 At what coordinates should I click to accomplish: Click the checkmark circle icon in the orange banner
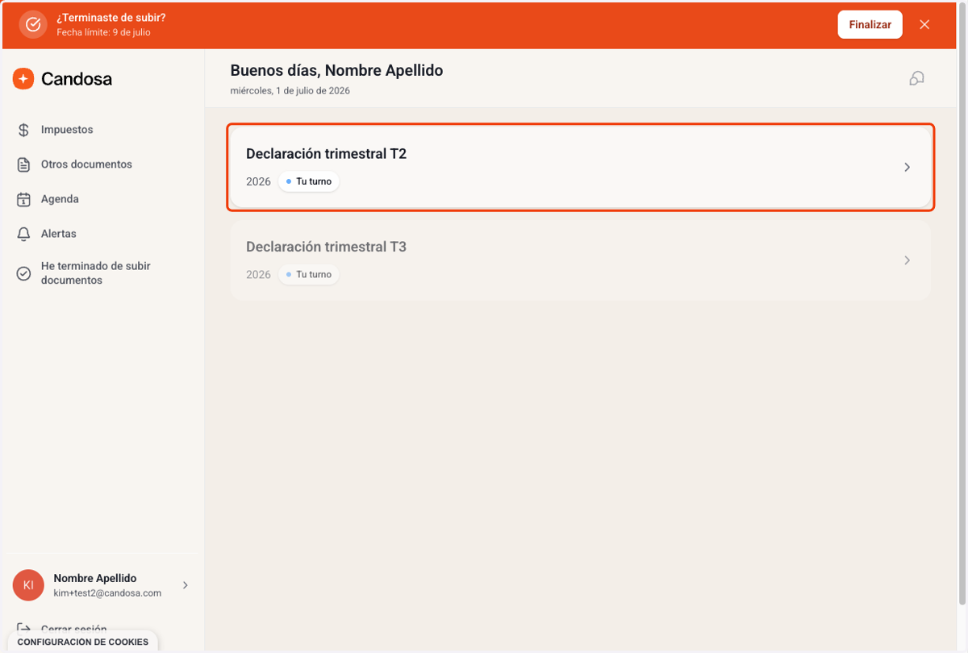[33, 24]
